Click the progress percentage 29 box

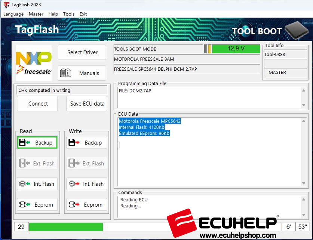pos(21,227)
